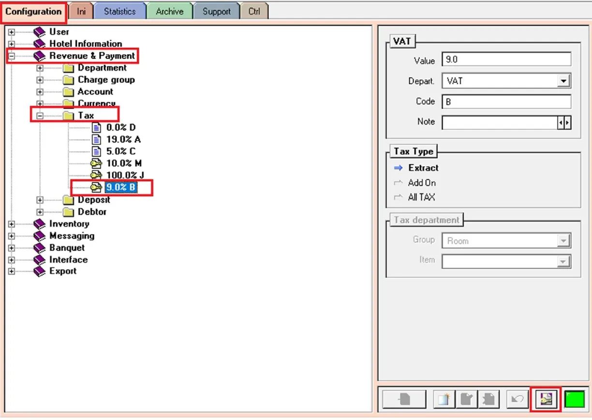This screenshot has width=592, height=420.
Task: Click the key icon beside 9.0% B
Action: coord(96,188)
